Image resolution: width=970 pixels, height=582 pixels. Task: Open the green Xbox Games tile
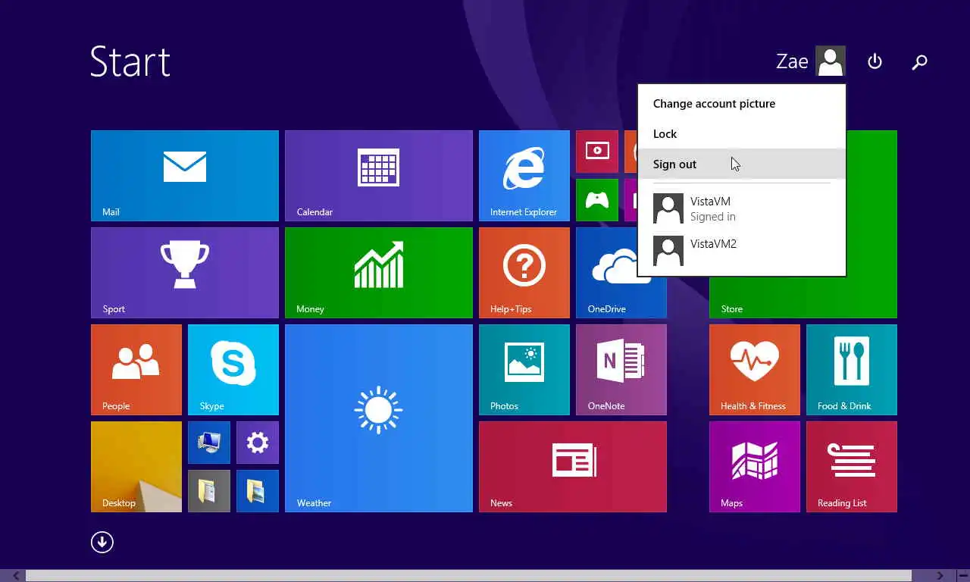pyautogui.click(x=597, y=200)
